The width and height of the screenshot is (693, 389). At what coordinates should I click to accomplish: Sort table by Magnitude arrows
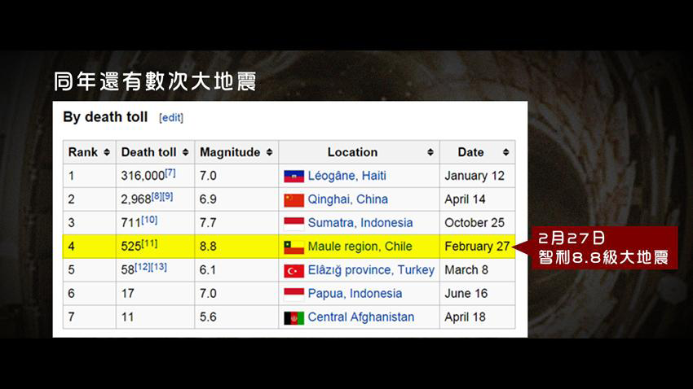pyautogui.click(x=269, y=152)
